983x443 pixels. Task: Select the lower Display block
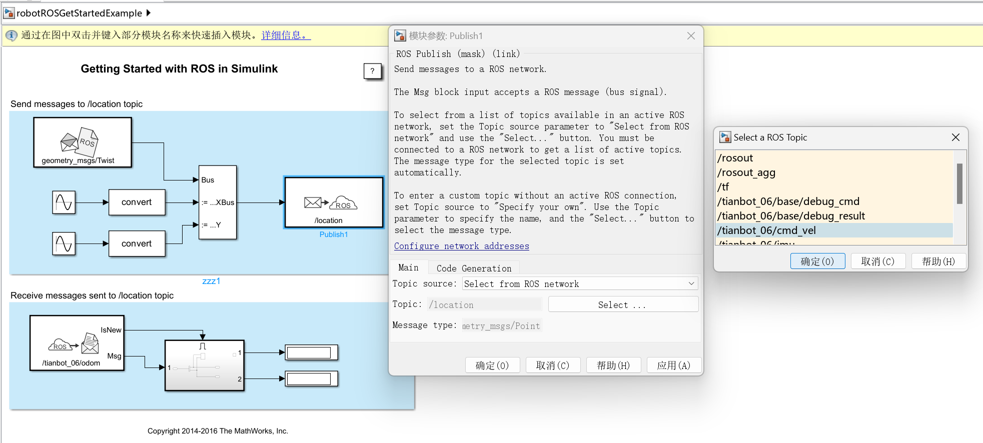point(312,378)
